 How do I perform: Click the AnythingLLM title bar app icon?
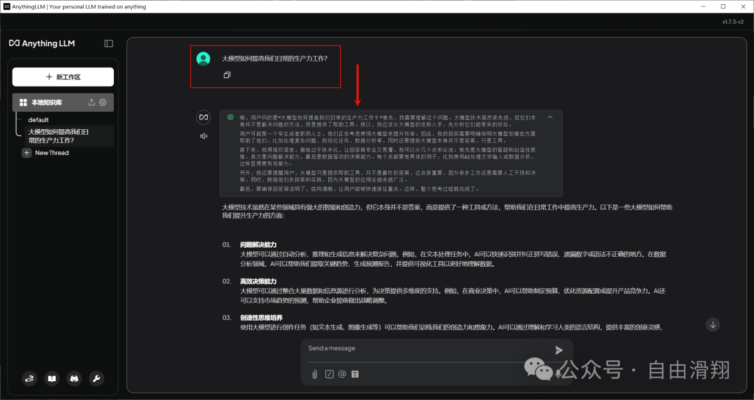[x=7, y=7]
